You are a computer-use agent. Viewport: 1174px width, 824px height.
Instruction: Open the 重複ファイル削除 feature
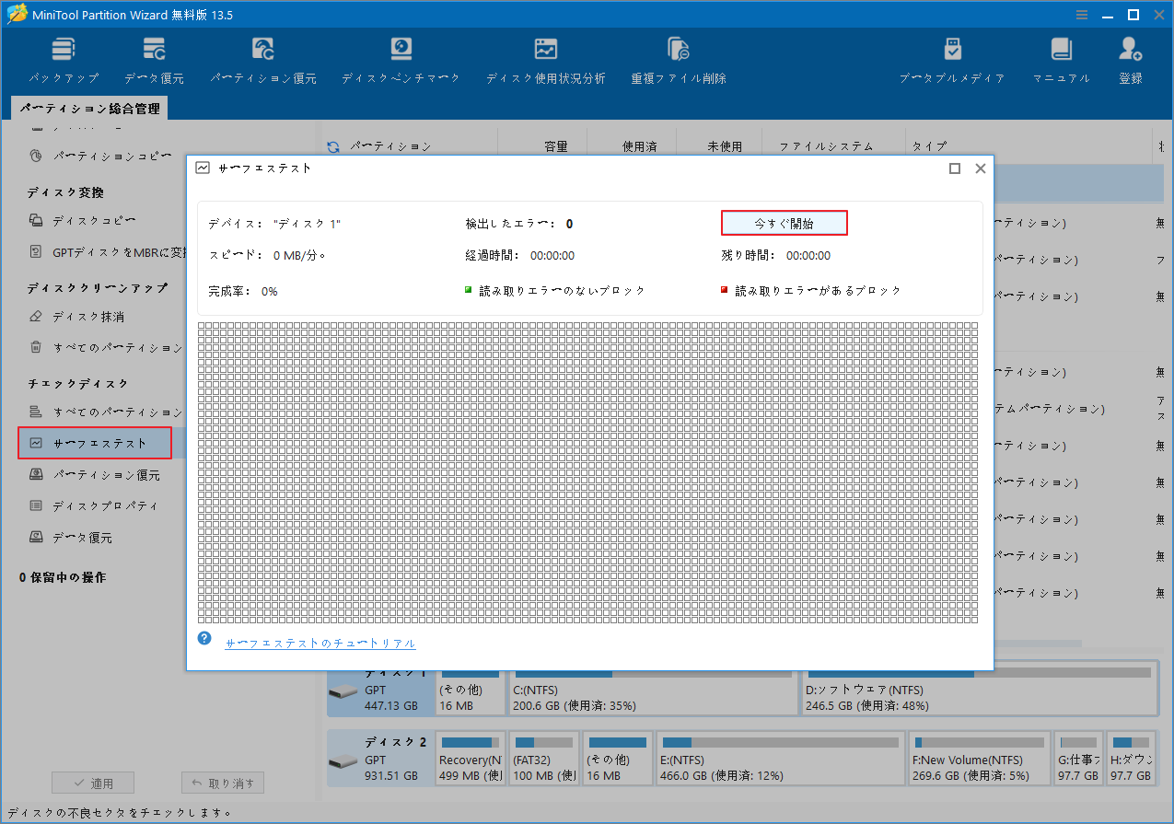click(678, 58)
